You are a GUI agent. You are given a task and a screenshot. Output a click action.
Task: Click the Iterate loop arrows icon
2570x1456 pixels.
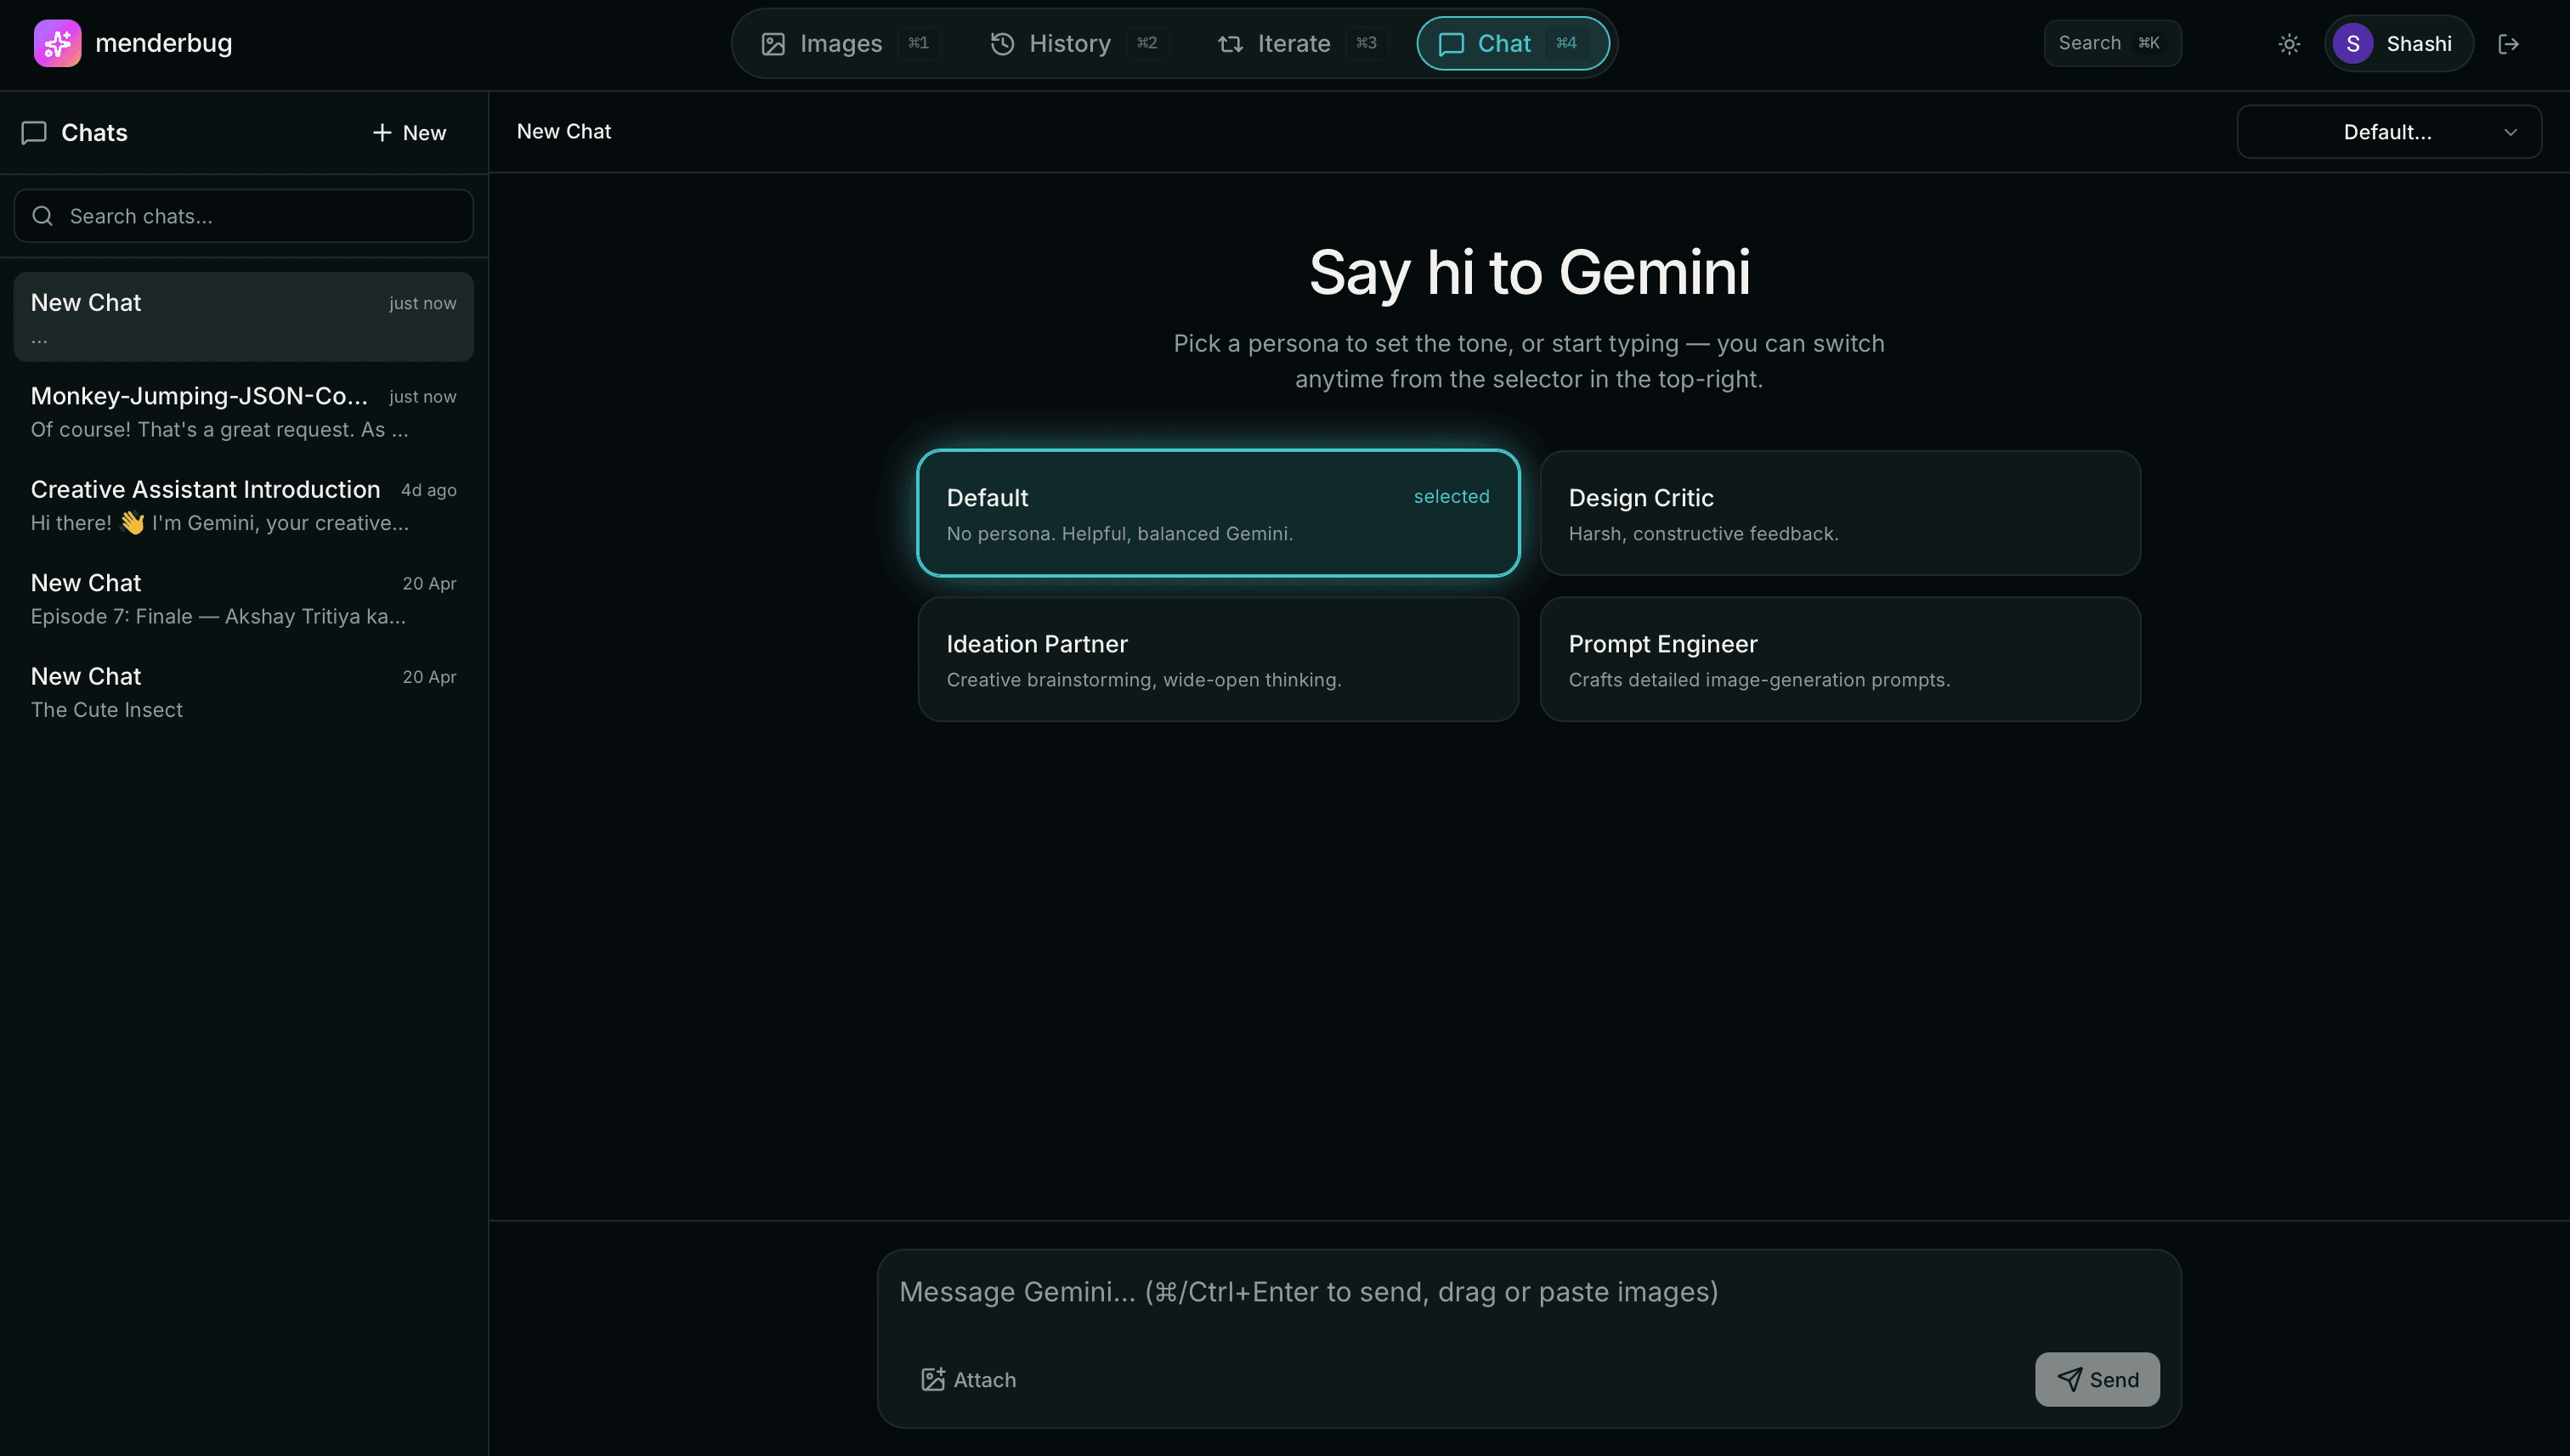1230,44
